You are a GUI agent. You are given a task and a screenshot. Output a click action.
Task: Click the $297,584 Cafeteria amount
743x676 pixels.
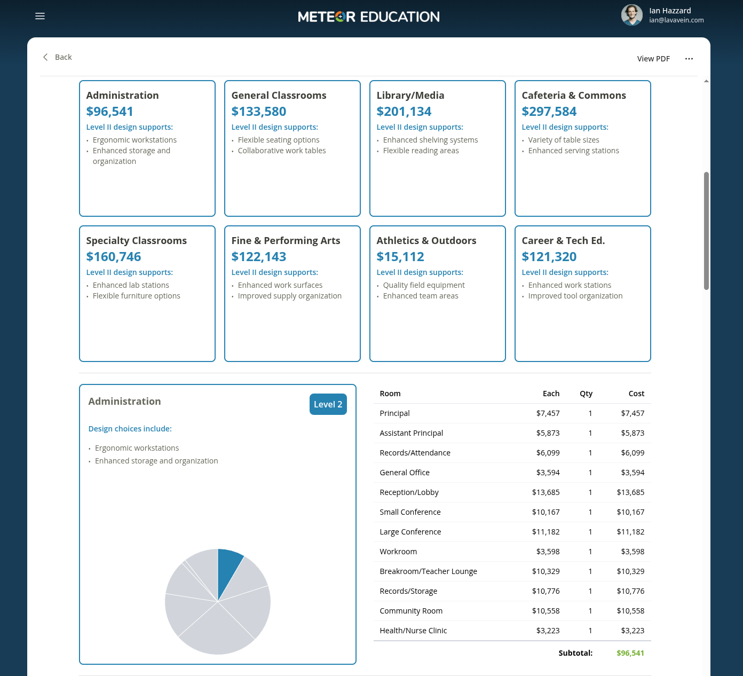tap(549, 112)
